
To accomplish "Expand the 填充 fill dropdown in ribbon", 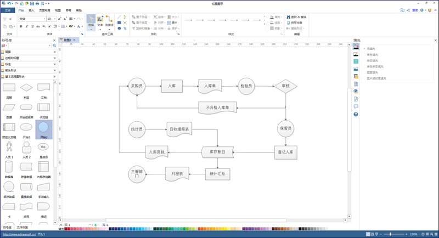I will point(281,17).
